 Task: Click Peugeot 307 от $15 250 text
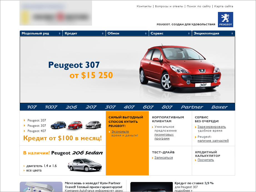[81, 70]
